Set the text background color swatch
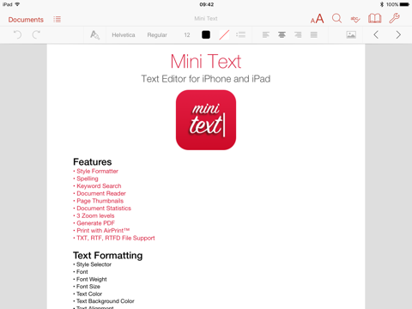The height and width of the screenshot is (309, 412). pyautogui.click(x=224, y=35)
